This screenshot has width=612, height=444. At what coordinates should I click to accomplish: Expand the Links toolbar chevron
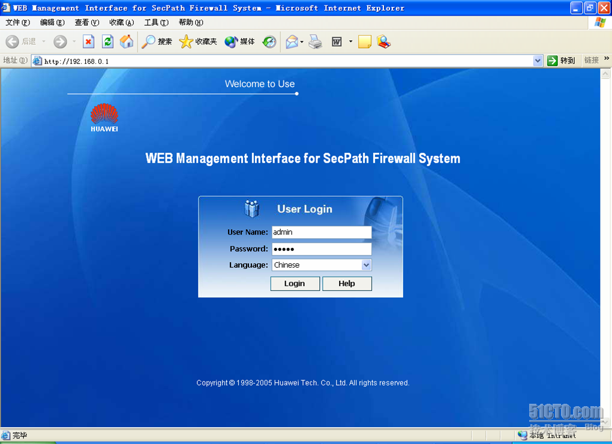click(x=607, y=59)
